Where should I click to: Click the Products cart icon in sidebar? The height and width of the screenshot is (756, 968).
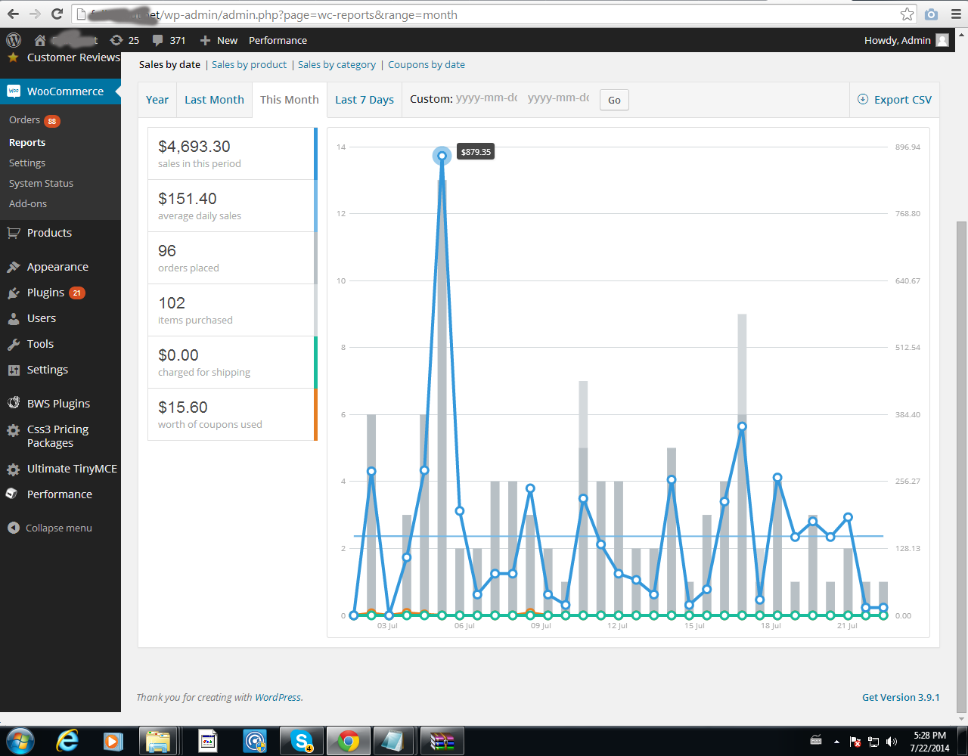click(13, 233)
